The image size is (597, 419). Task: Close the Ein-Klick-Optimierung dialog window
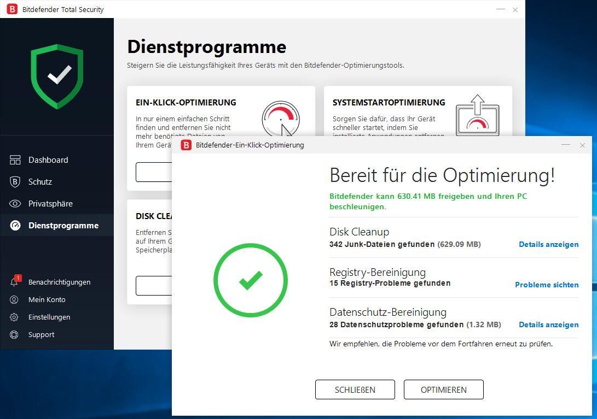tap(582, 145)
